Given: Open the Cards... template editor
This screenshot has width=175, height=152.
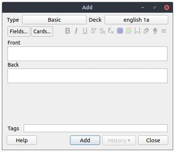Looking at the screenshot, I should pyautogui.click(x=42, y=31).
